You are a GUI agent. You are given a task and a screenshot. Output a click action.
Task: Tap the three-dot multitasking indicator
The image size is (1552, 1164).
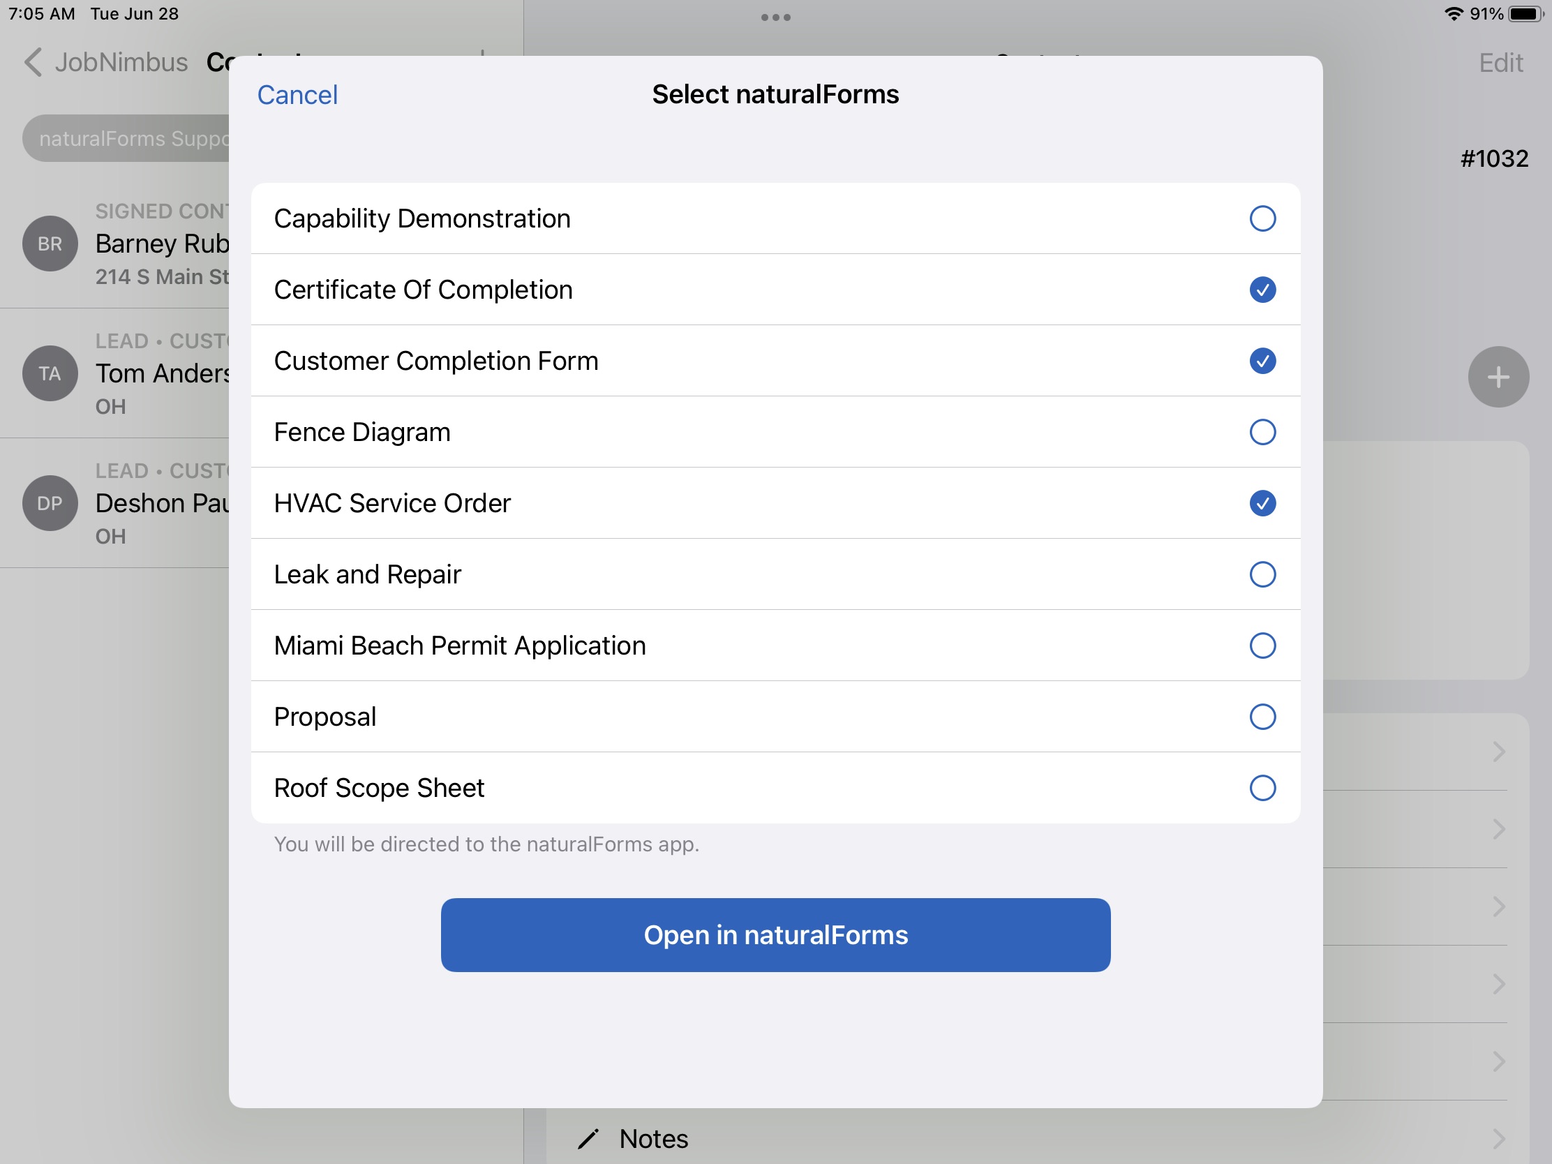click(x=775, y=17)
